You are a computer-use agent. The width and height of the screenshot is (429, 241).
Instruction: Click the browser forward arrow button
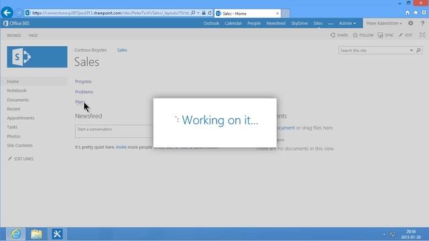tap(19, 13)
